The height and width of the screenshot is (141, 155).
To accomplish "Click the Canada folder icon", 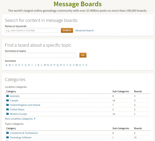I will [7, 100].
